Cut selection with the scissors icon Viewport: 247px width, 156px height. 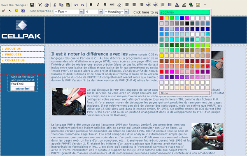(x=55, y=5)
